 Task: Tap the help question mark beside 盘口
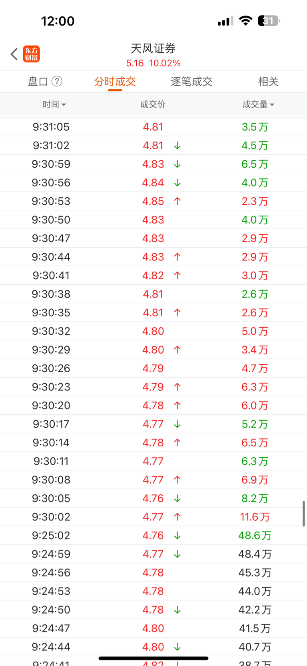57,82
